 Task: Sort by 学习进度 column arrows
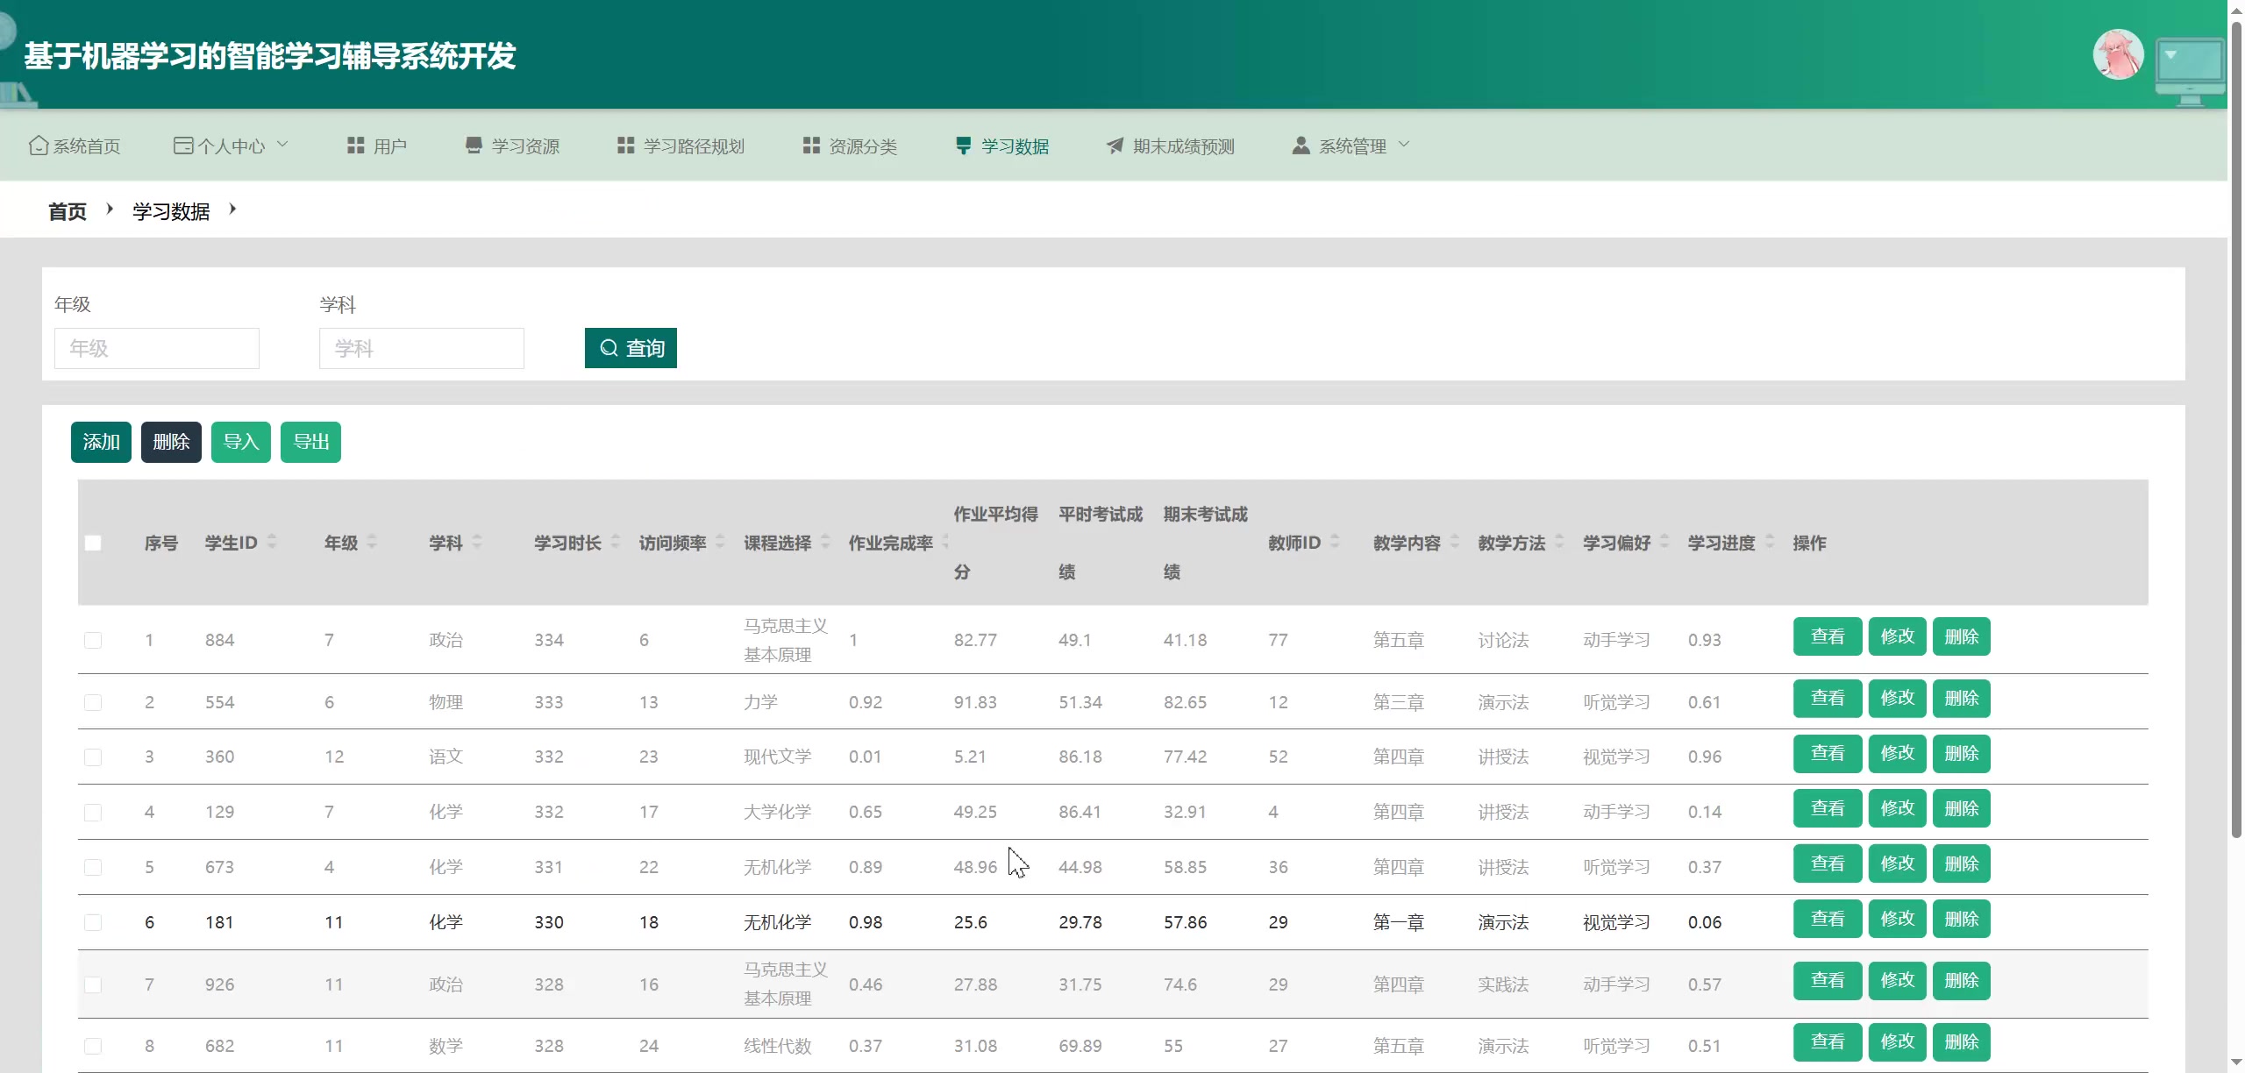click(1770, 542)
